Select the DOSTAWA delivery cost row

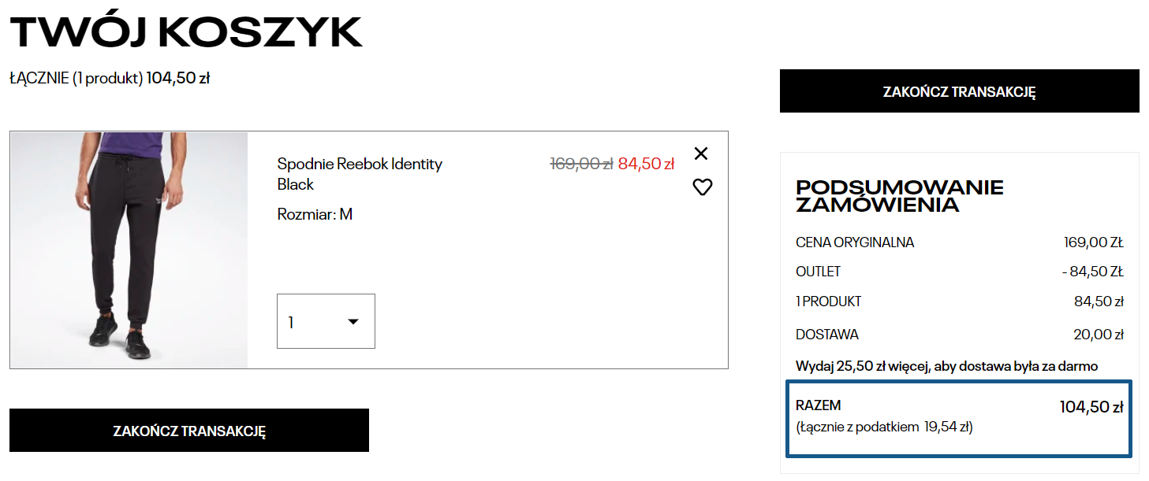click(x=959, y=335)
